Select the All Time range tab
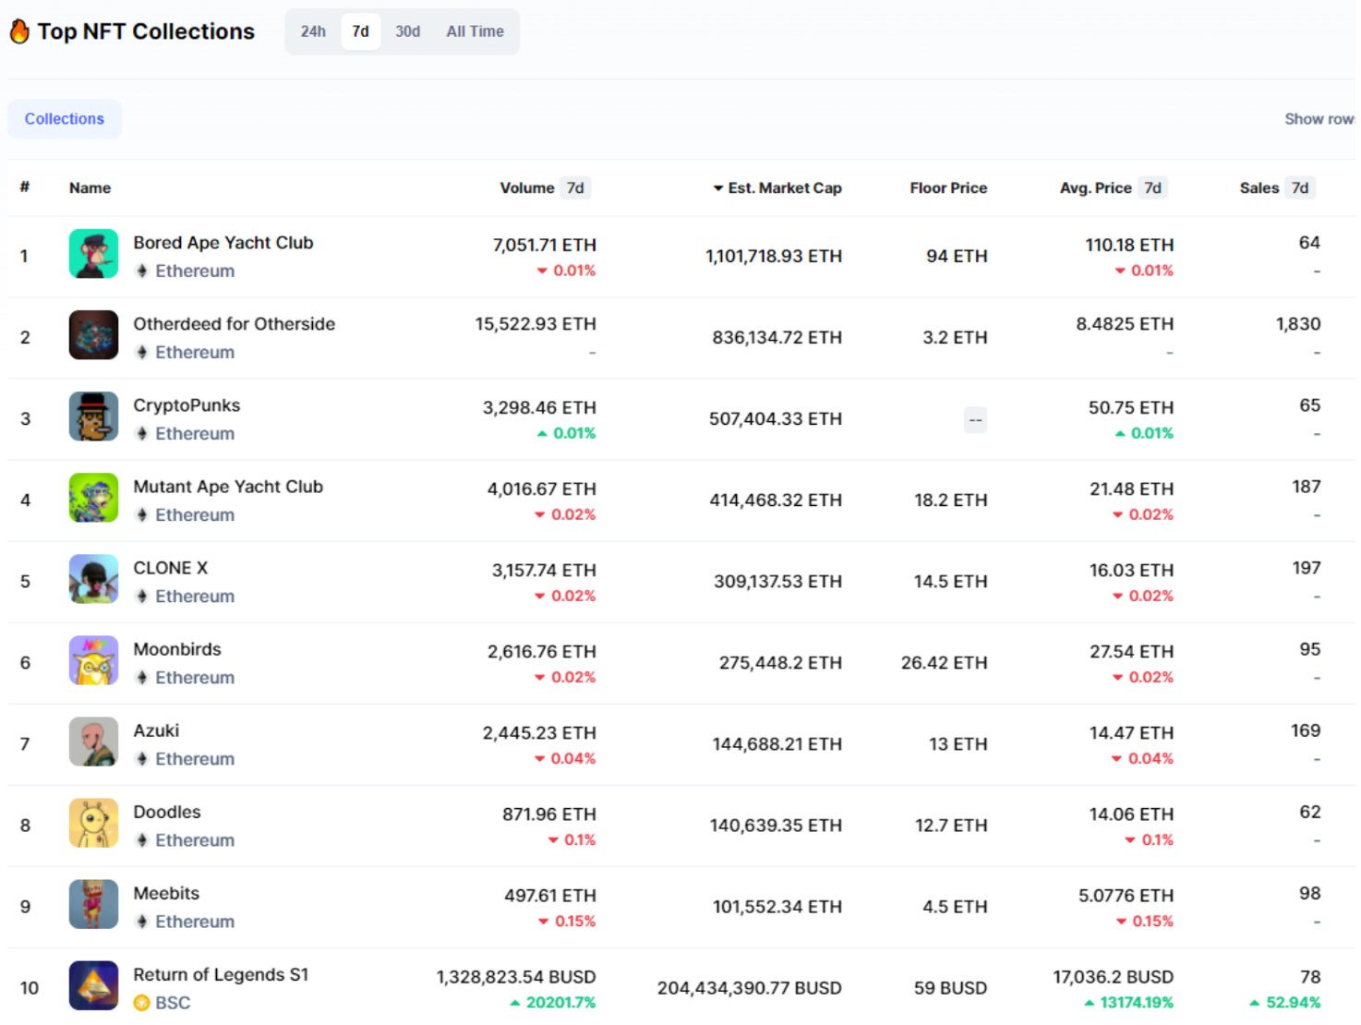 [475, 31]
